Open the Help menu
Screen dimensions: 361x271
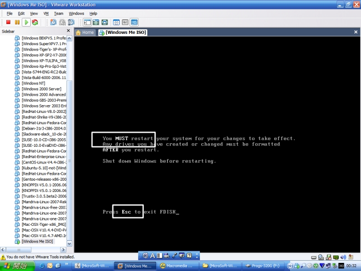click(93, 14)
